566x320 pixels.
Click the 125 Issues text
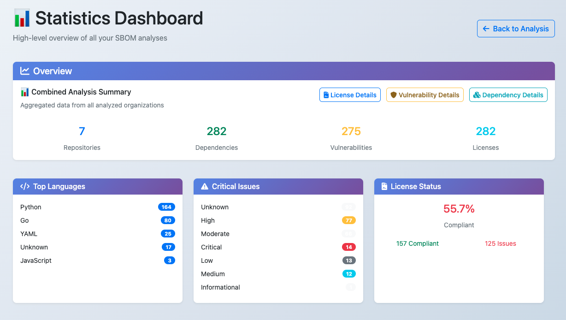500,243
